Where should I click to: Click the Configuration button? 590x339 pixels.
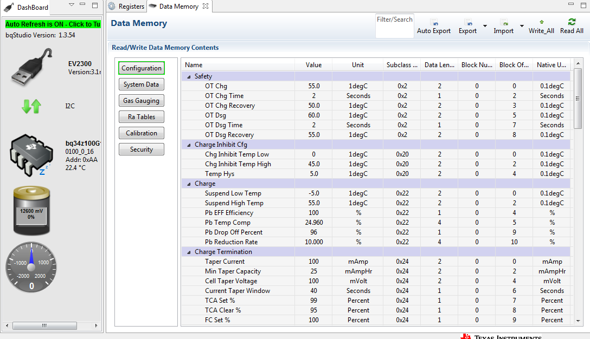point(142,68)
